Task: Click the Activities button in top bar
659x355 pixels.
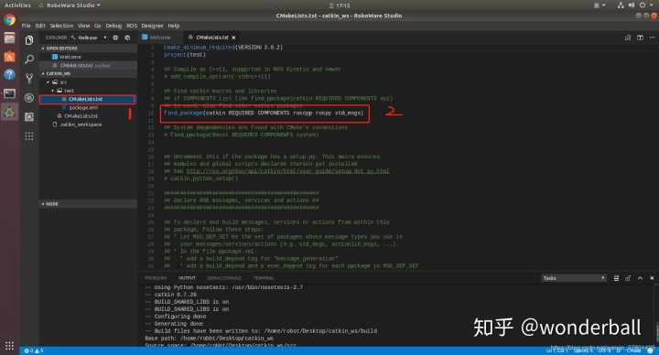Action: [17, 5]
